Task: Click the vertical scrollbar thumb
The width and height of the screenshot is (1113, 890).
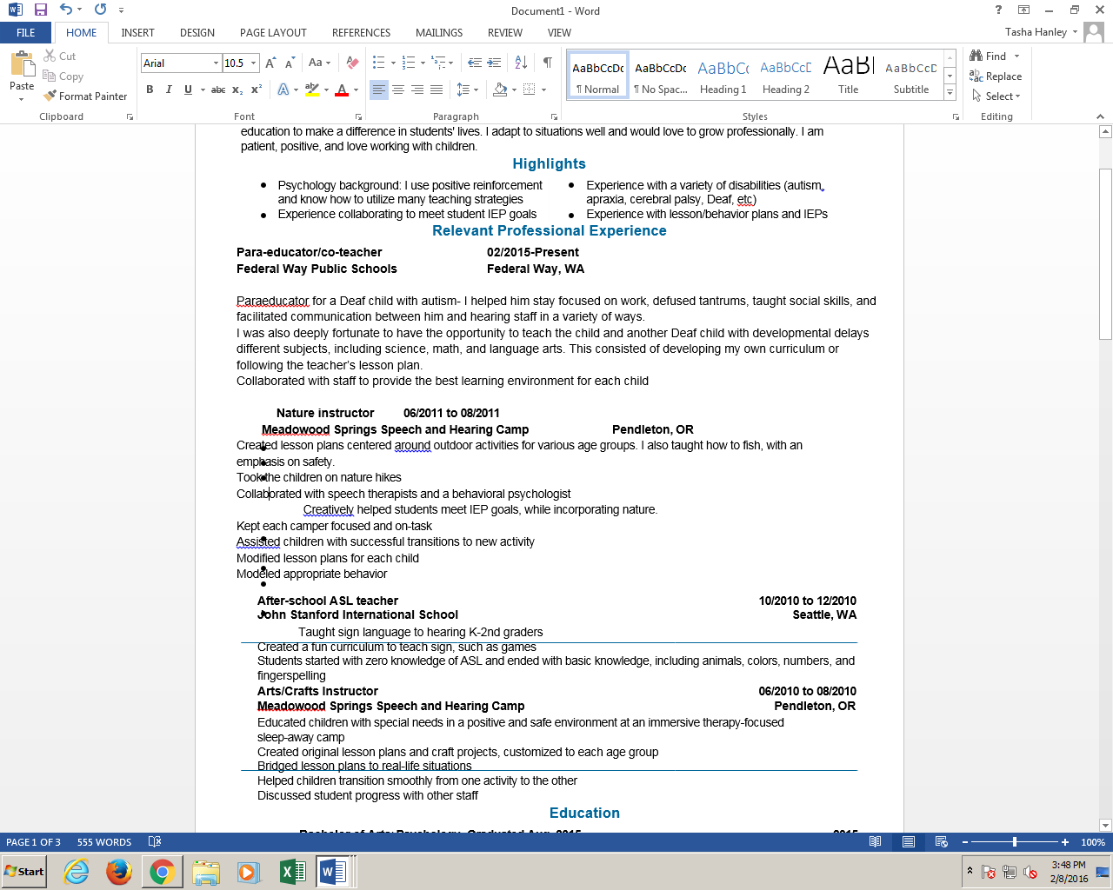Action: pyautogui.click(x=1105, y=254)
